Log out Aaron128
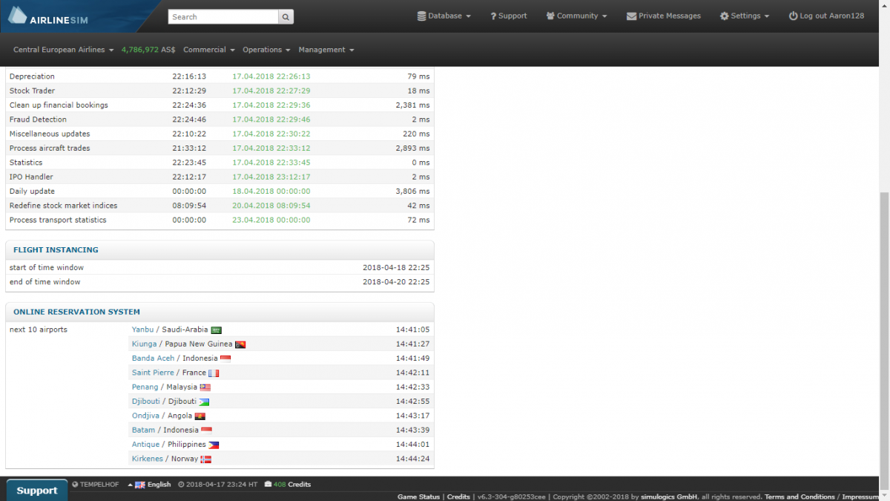This screenshot has width=890, height=501. click(826, 16)
